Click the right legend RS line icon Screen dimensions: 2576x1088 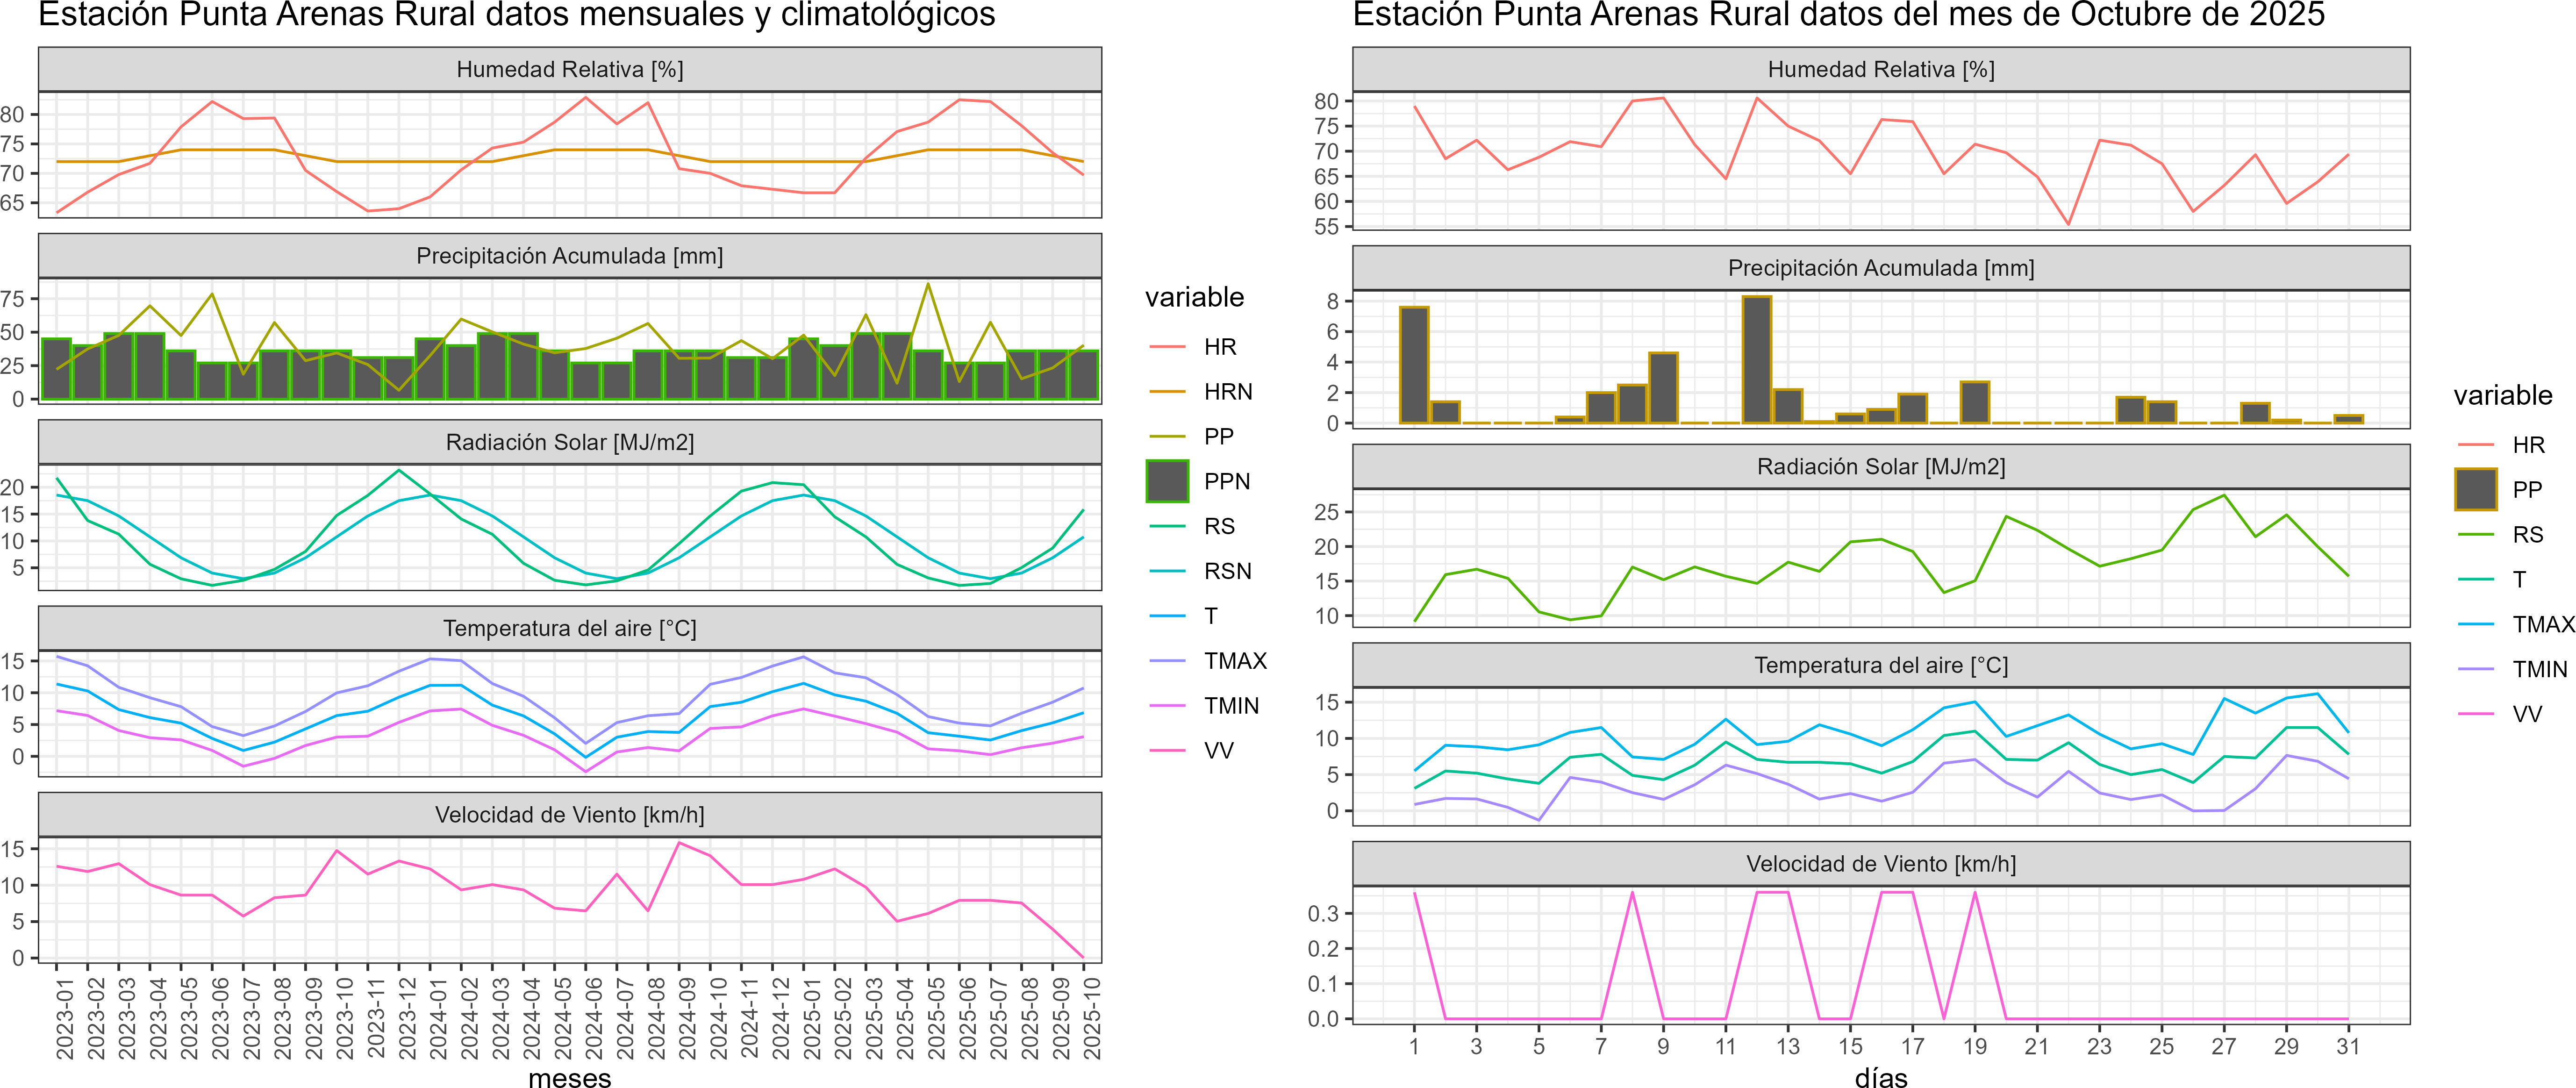[x=2475, y=534]
